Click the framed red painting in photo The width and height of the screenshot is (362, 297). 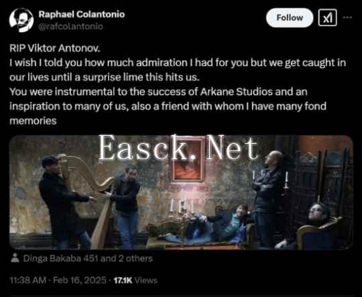click(188, 160)
